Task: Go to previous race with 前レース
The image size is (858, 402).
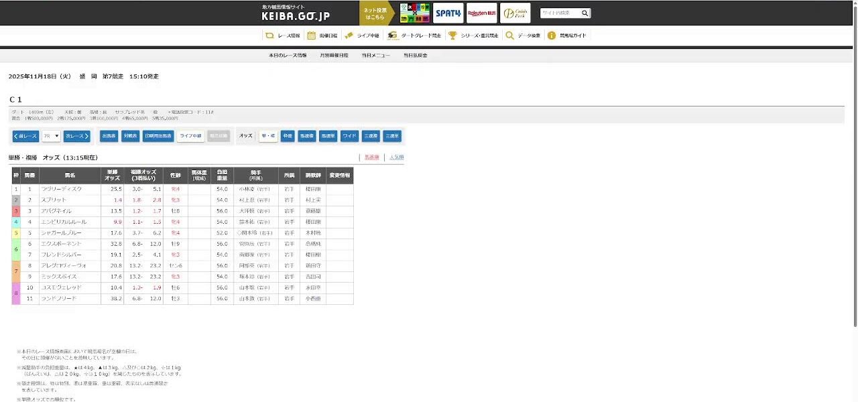Action: click(x=25, y=136)
